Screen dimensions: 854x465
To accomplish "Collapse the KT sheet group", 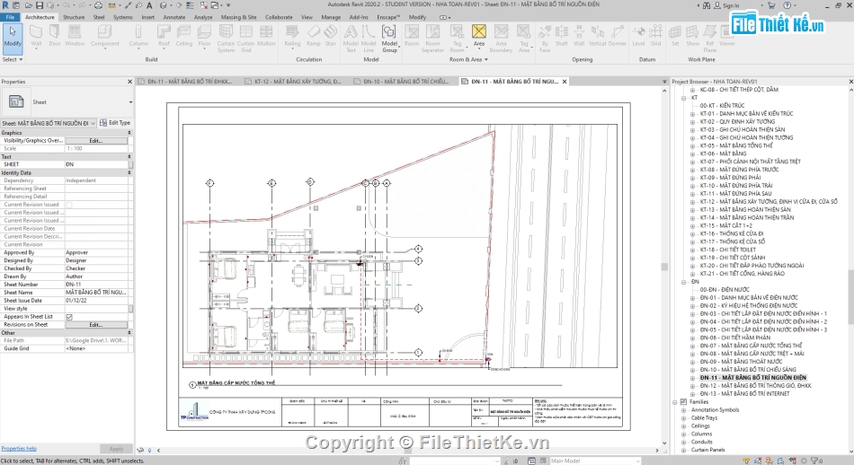I will (x=683, y=98).
